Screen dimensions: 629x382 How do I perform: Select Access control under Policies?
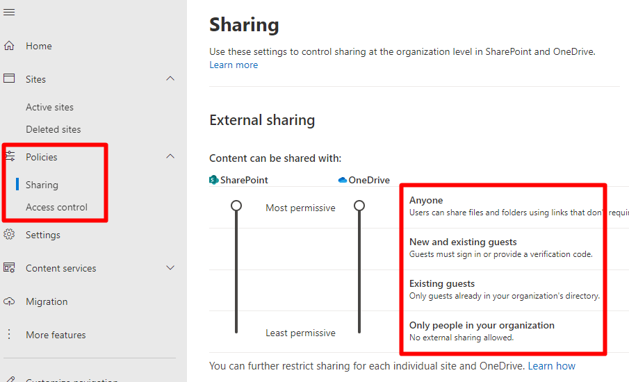[x=56, y=207]
